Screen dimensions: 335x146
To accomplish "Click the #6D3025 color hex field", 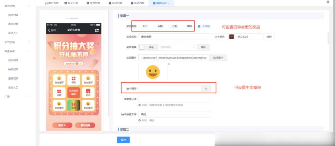I will [x=249, y=37].
